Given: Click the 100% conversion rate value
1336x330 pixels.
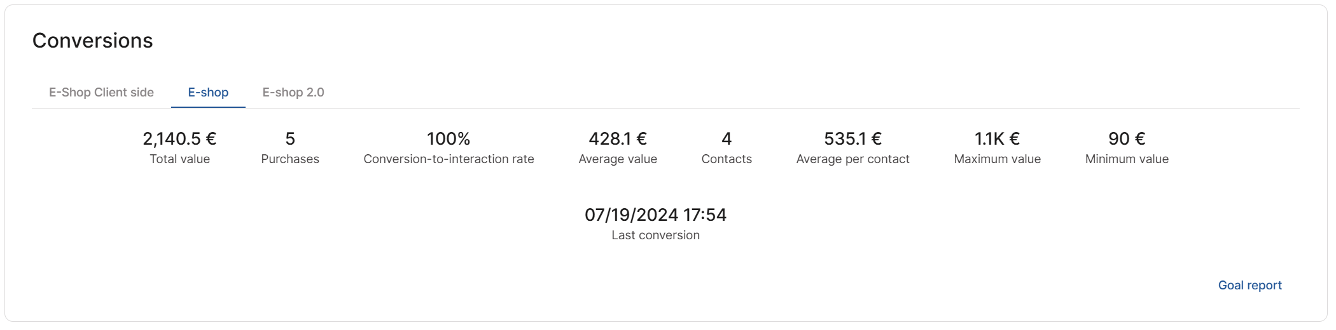Looking at the screenshot, I should pos(449,138).
